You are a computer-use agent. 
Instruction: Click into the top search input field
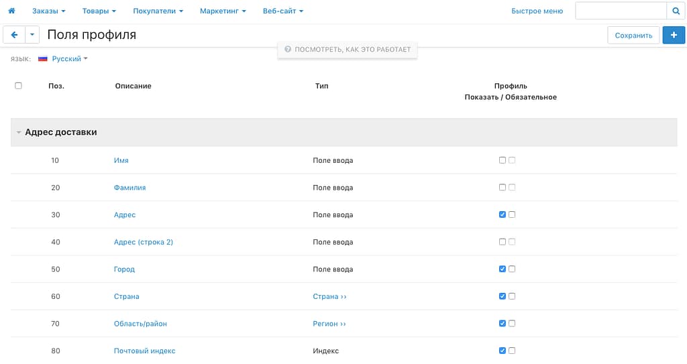pos(620,11)
